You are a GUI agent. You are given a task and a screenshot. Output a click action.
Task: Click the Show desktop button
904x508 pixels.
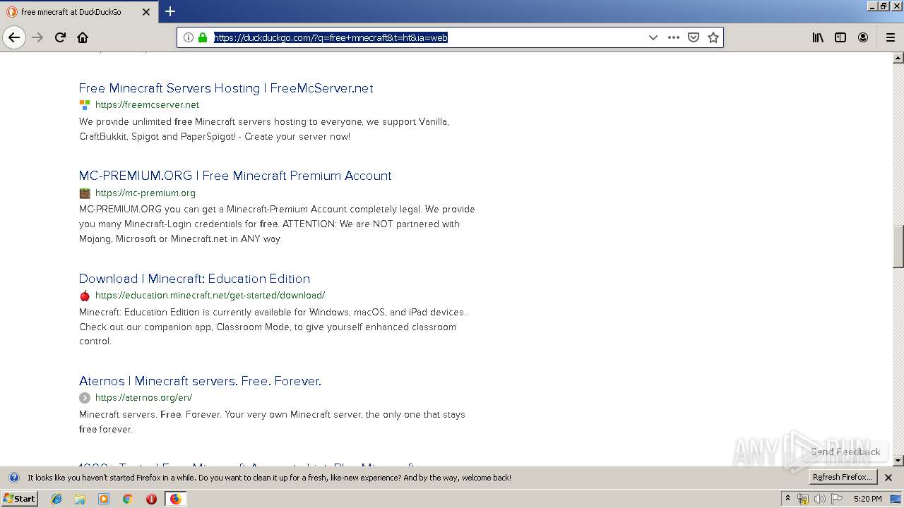(896, 499)
